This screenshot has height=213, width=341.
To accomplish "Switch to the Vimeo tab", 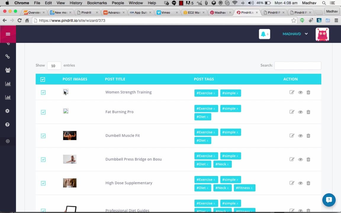I will tap(167, 12).
